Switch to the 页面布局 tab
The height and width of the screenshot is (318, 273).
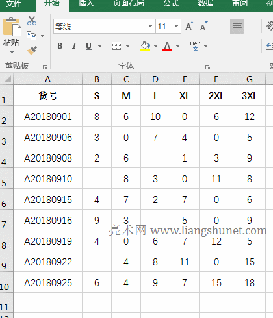point(129,4)
